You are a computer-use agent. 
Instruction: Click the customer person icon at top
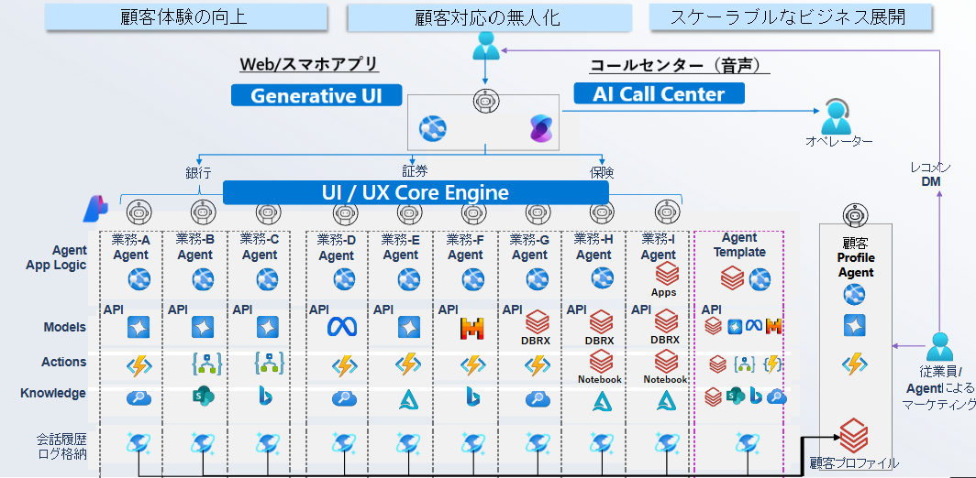(x=485, y=46)
